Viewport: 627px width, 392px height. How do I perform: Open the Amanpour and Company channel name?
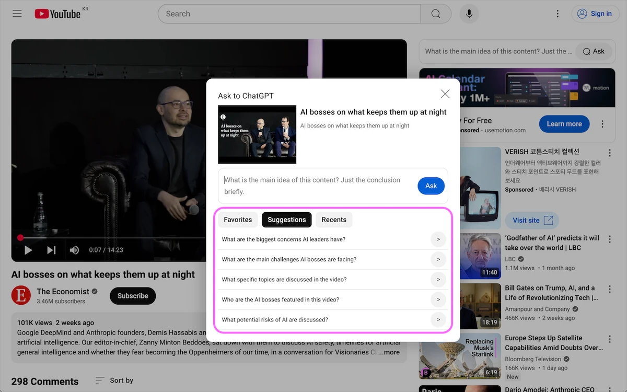point(538,309)
